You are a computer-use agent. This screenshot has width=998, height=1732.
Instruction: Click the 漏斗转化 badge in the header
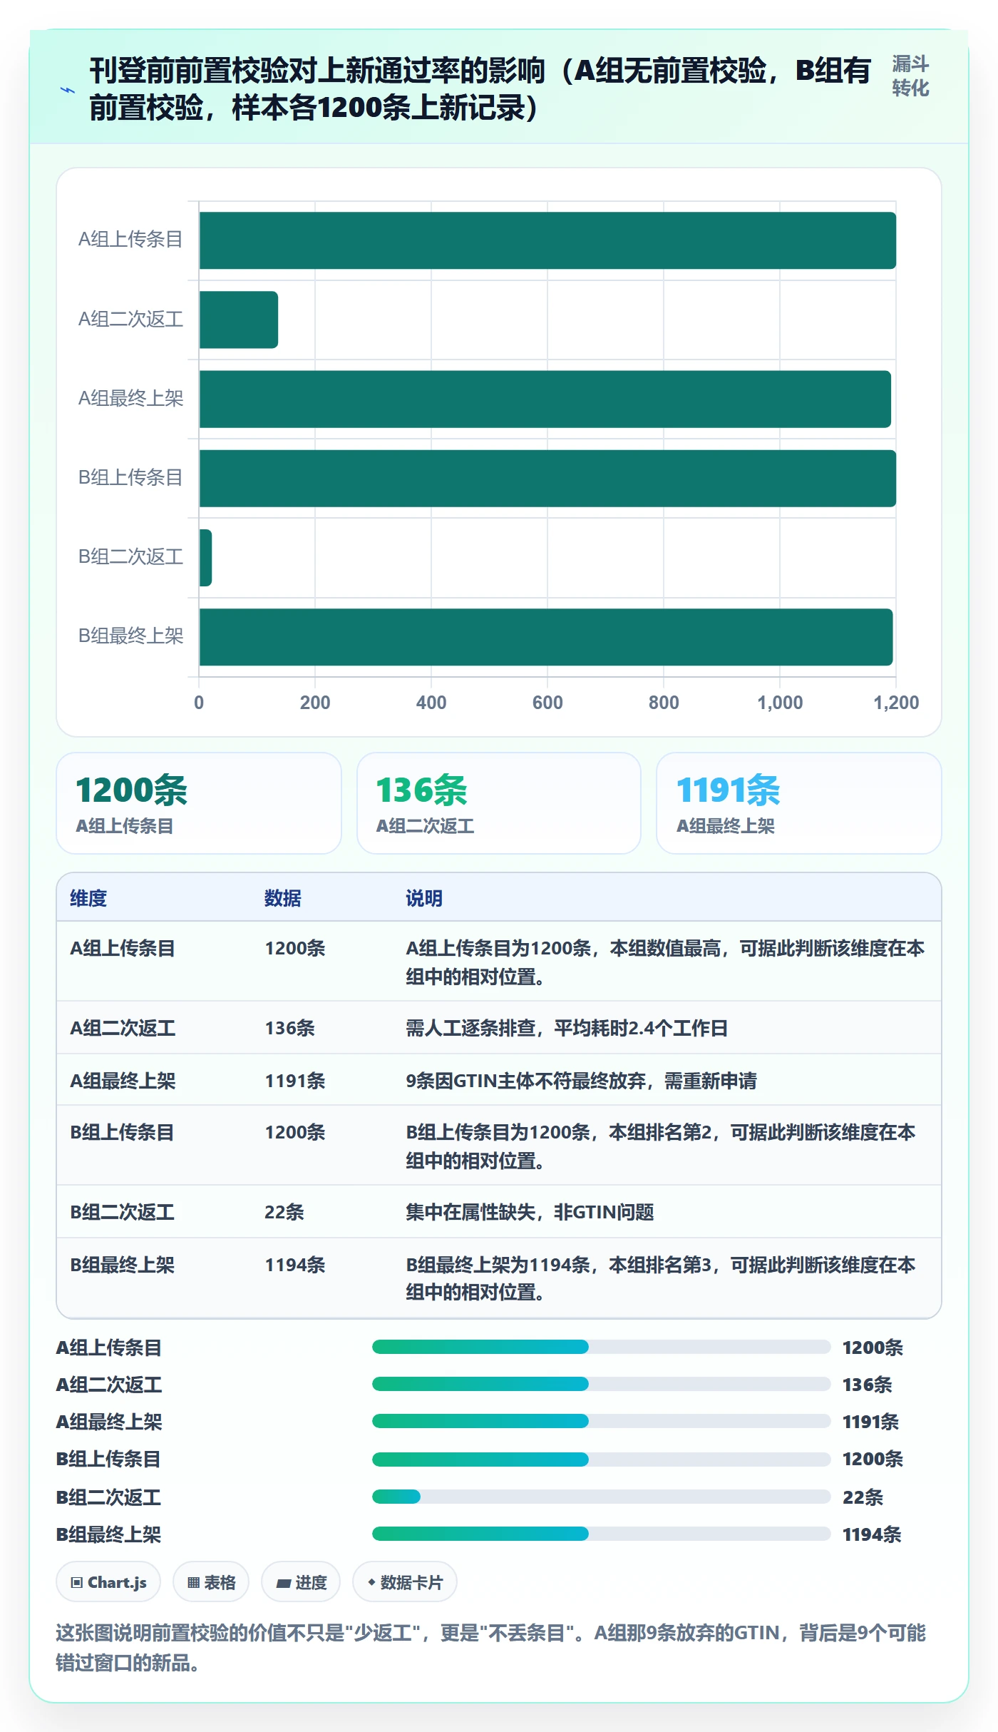click(x=910, y=76)
